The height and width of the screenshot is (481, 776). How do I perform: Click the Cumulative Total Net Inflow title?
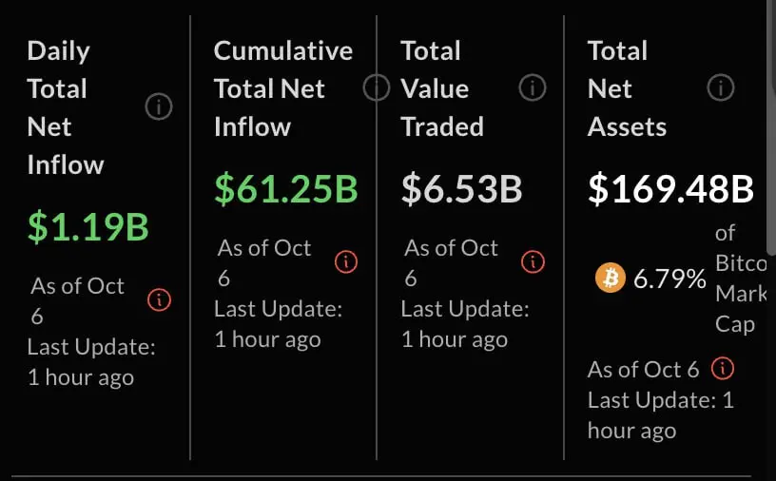pos(282,88)
